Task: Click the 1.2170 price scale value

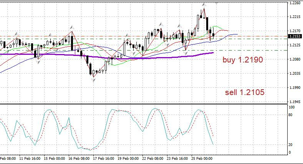Action: pos(295,31)
